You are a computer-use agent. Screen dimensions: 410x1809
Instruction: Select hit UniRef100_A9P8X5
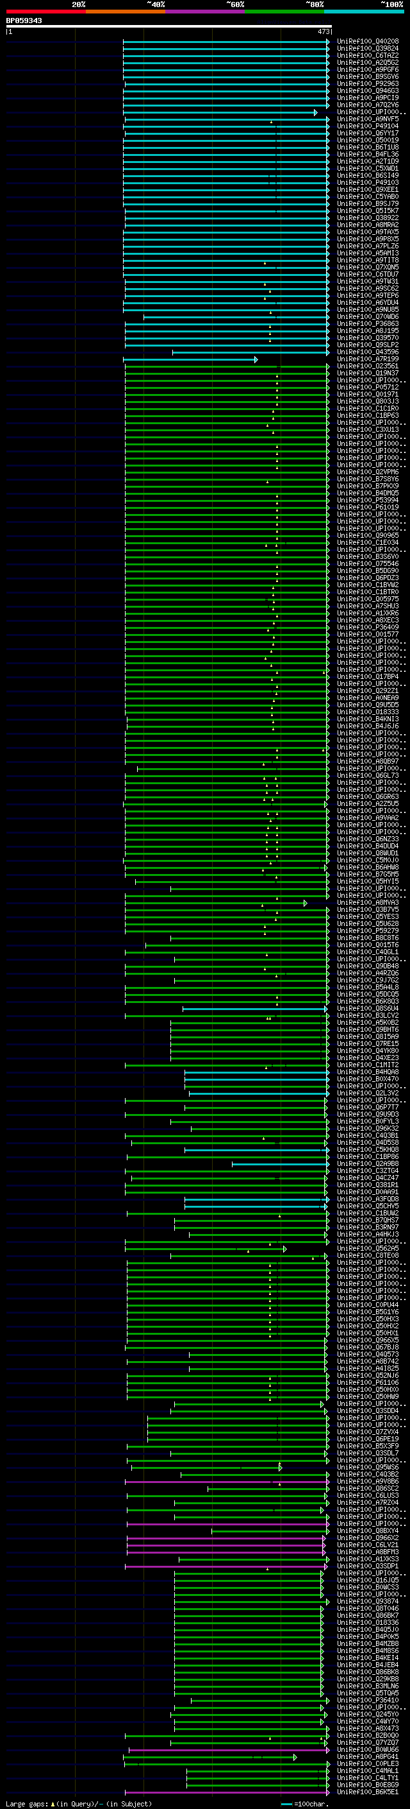point(368,239)
